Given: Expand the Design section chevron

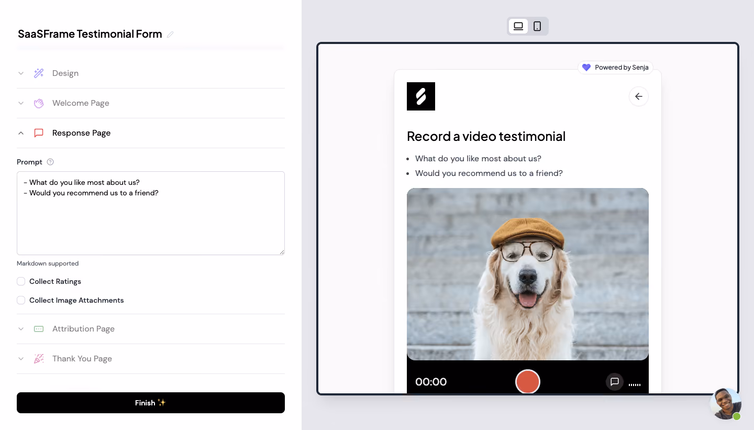Looking at the screenshot, I should (x=21, y=73).
